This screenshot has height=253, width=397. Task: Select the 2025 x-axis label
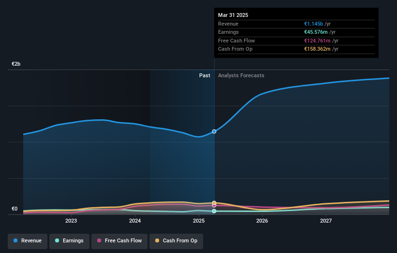coord(198,221)
